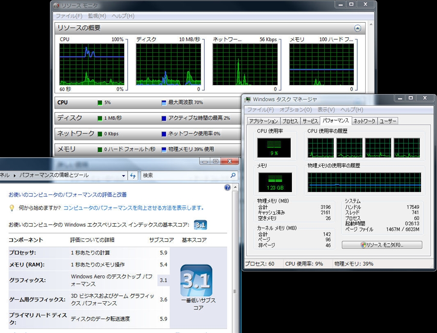
Task: Switch to the ユーザー tab
Action: [387, 121]
